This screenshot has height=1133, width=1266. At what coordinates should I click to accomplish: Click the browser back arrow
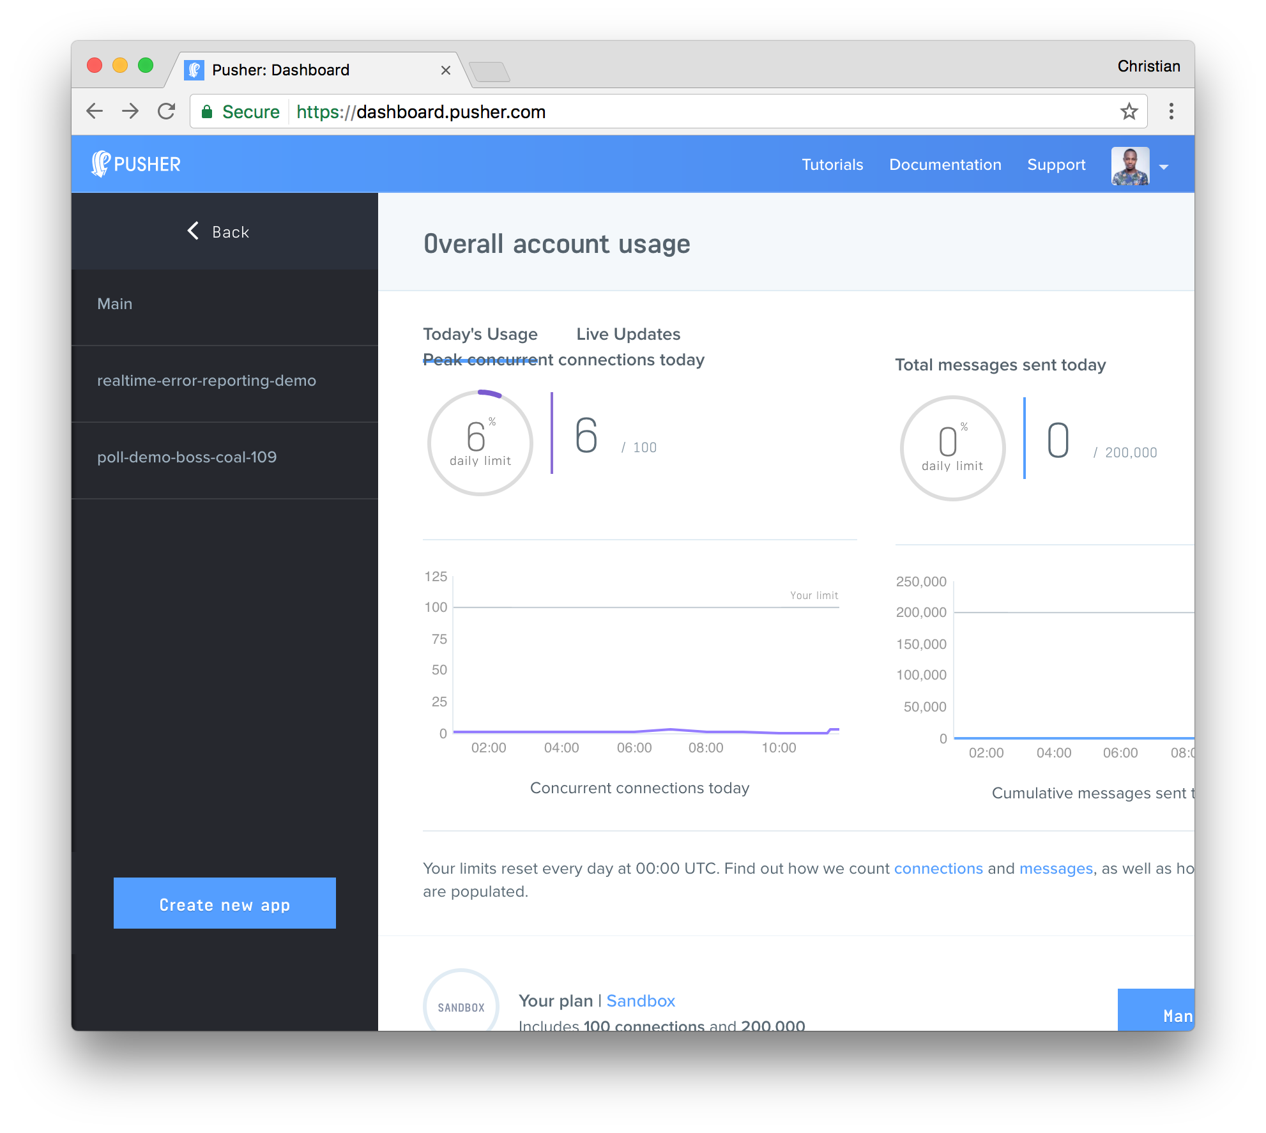tap(95, 112)
